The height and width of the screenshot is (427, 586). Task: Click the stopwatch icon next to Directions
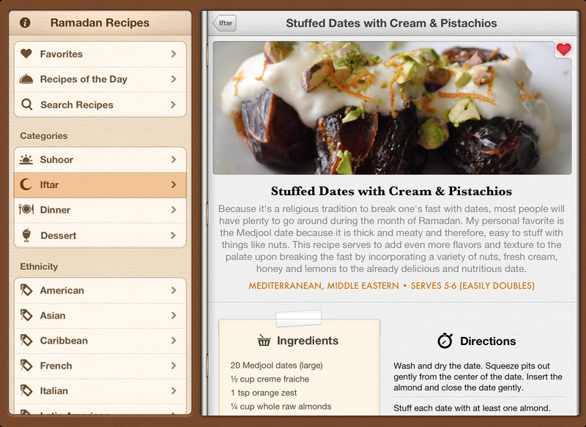(445, 341)
